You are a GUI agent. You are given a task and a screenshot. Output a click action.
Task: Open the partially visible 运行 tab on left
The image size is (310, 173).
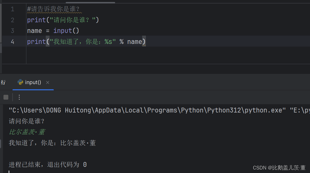pyautogui.click(x=3, y=82)
